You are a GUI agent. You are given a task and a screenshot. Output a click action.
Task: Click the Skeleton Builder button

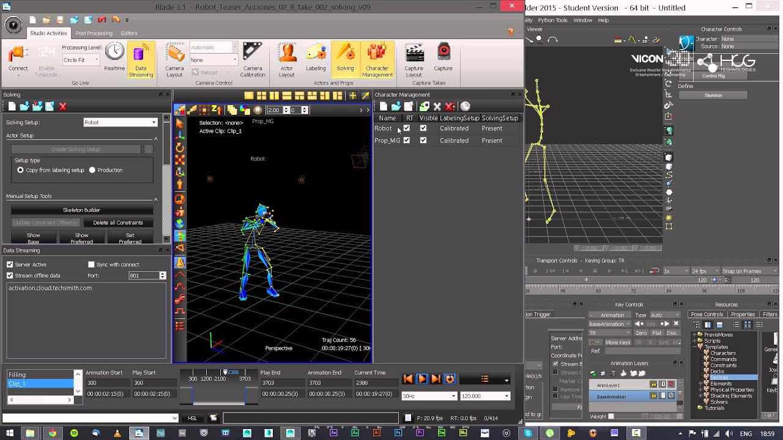tap(81, 210)
